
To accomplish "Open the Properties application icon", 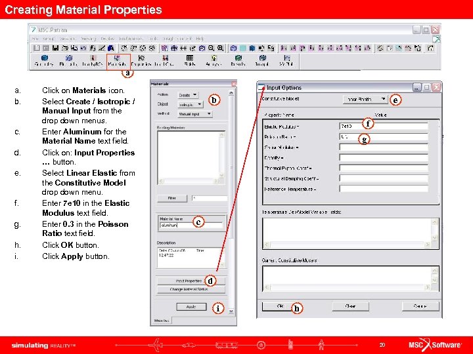I will point(141,60).
